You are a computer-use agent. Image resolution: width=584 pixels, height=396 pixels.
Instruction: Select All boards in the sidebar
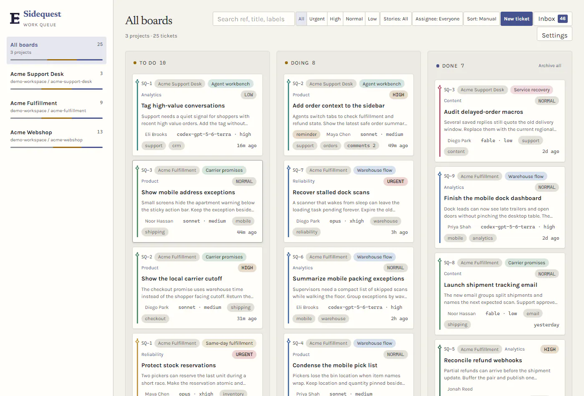pos(56,50)
